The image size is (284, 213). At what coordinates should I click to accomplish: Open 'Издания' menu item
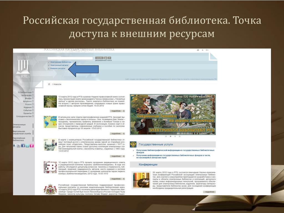[x=27, y=107]
